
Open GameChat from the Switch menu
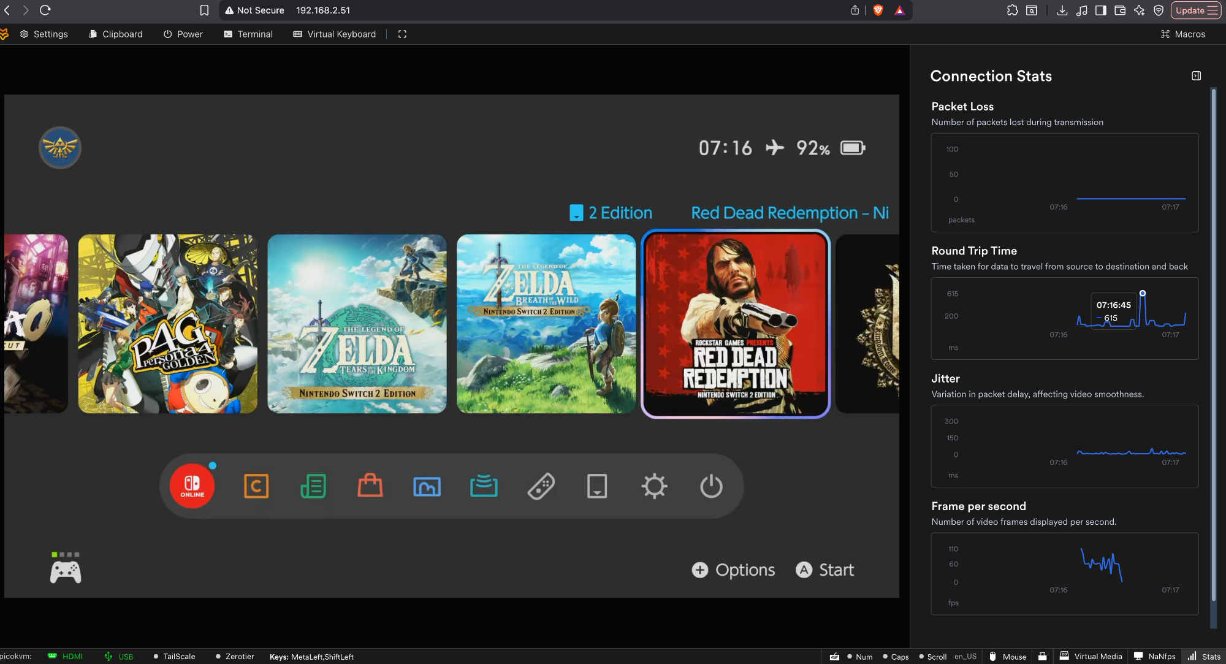[256, 486]
